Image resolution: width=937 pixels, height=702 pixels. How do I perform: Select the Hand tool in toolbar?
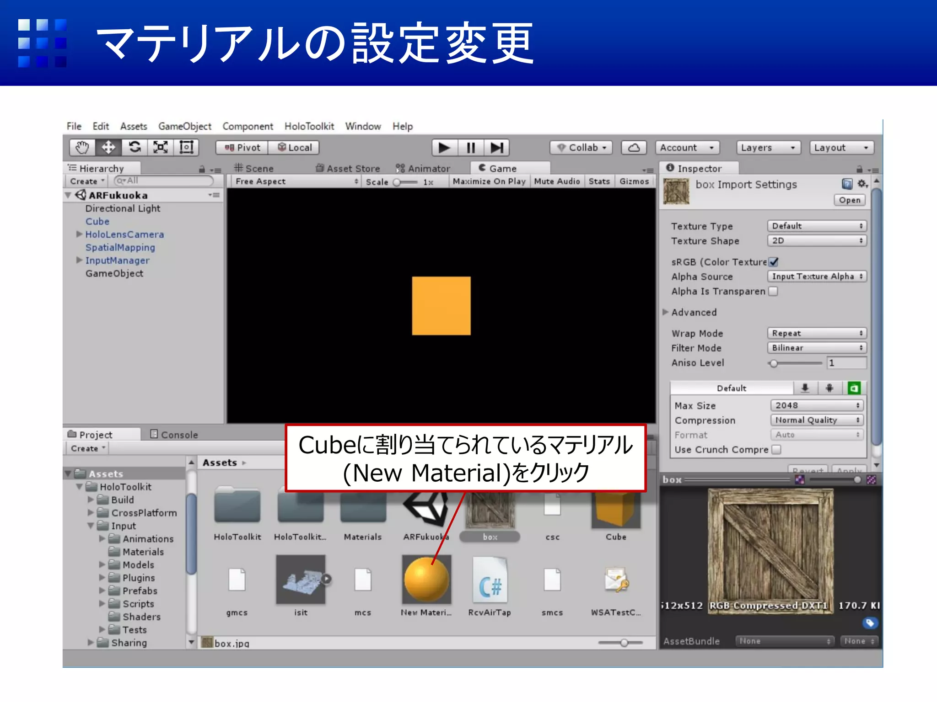point(82,148)
